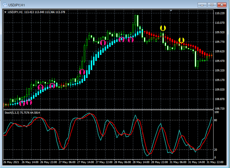Viewport: 230px width, 168px height.
Task: Click the 110.220 price on the scale
Action: click(x=220, y=13)
